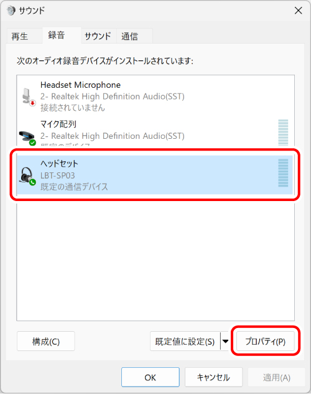Screen dimensions: 311x394
Task: Click the red disconnected arrow badge
Action: pos(32,103)
